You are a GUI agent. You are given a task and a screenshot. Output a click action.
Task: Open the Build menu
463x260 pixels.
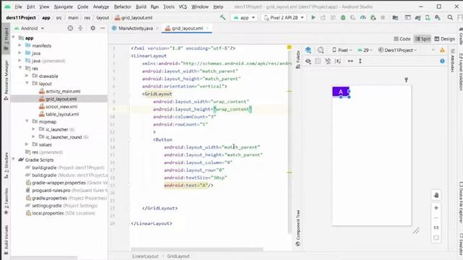141,6
